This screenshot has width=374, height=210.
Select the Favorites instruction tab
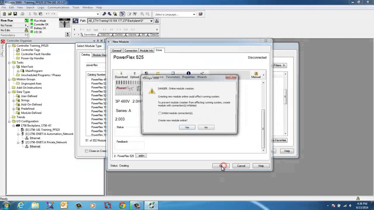[x=90, y=35]
